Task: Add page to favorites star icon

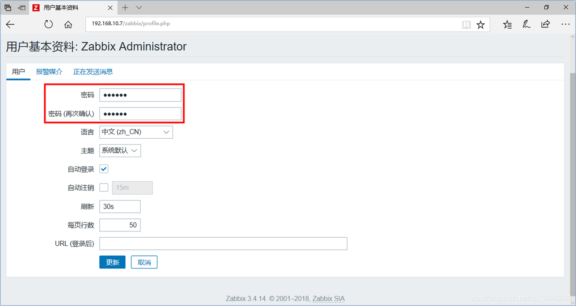Action: [481, 25]
